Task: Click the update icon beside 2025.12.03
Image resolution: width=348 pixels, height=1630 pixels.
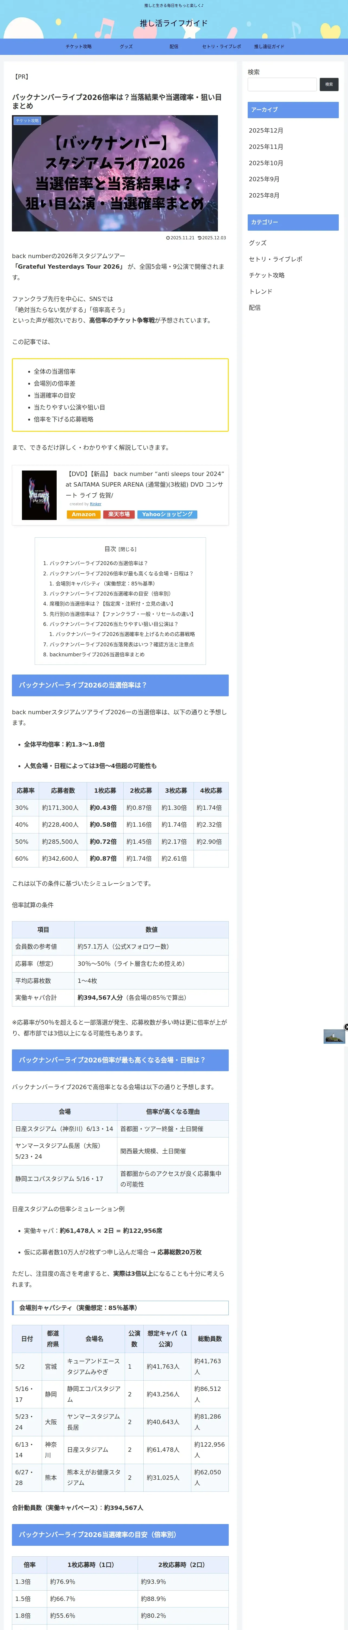Action: 199,238
